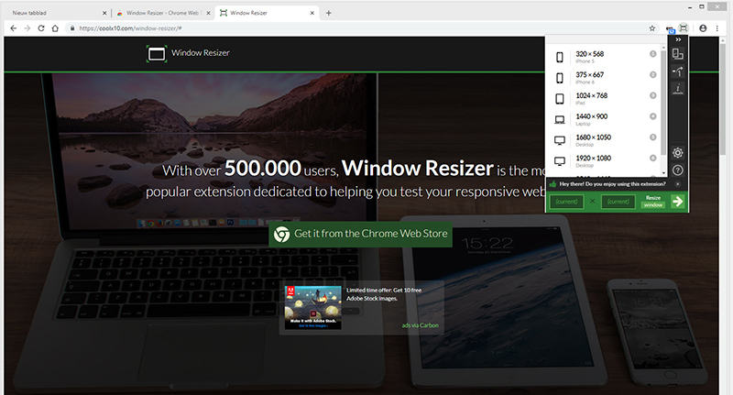Image resolution: width=733 pixels, height=395 pixels.
Task: Click the phone icon beside 320 × 568
Action: click(x=560, y=57)
